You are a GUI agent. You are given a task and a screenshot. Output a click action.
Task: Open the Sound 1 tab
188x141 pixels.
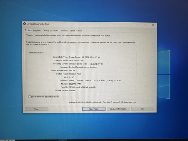(x=56, y=31)
